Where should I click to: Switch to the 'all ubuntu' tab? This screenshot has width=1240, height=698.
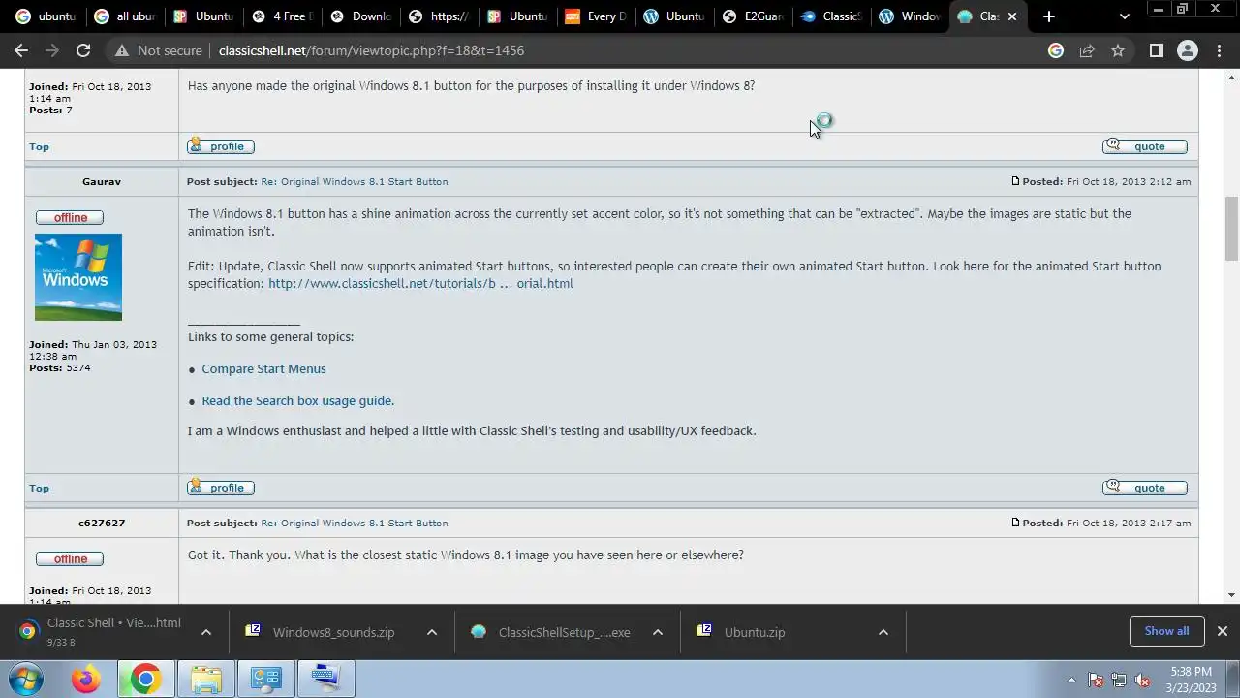point(124,16)
